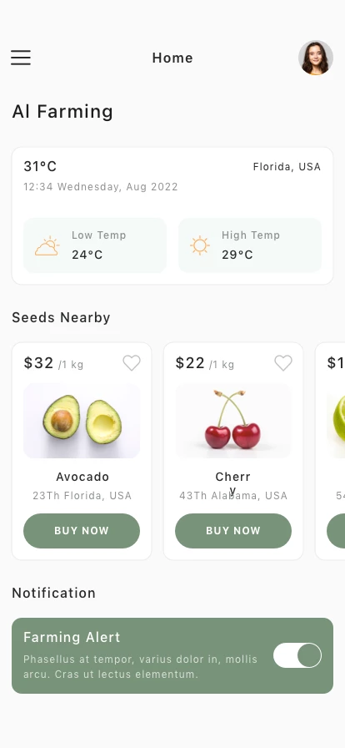Screen dimensions: 345x748
Task: Tap the 31°C current temperature reading
Action: coord(40,166)
